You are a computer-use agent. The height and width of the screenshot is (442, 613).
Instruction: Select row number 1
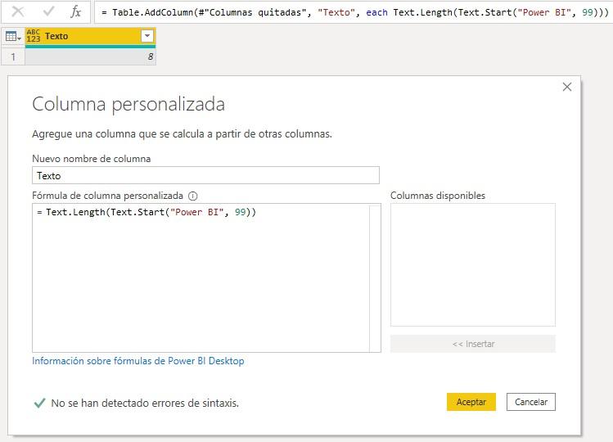pos(13,56)
